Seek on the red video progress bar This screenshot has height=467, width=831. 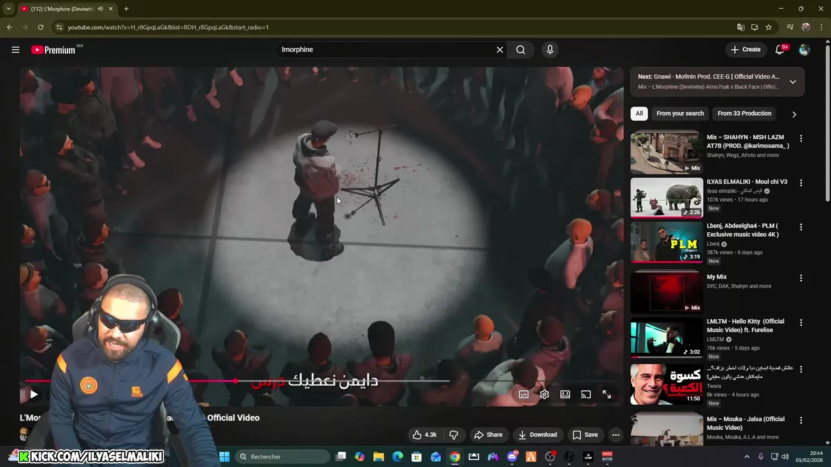(321, 381)
